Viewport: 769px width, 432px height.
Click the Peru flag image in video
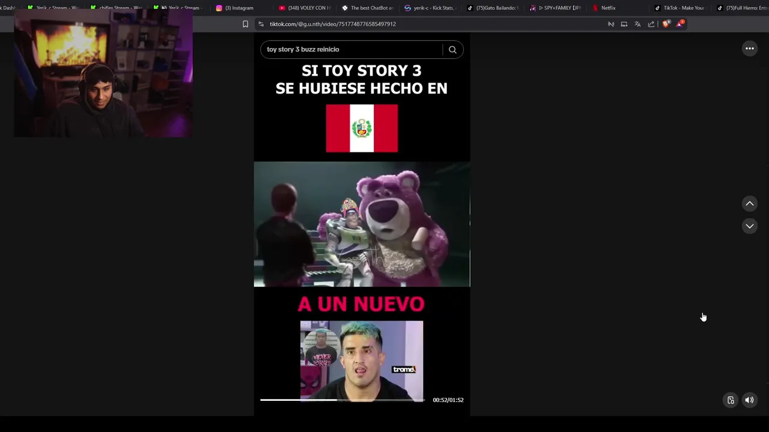[x=362, y=128]
